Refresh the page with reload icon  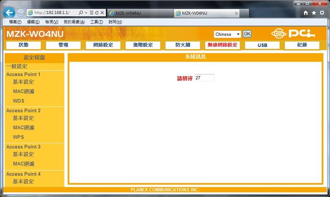click(97, 13)
